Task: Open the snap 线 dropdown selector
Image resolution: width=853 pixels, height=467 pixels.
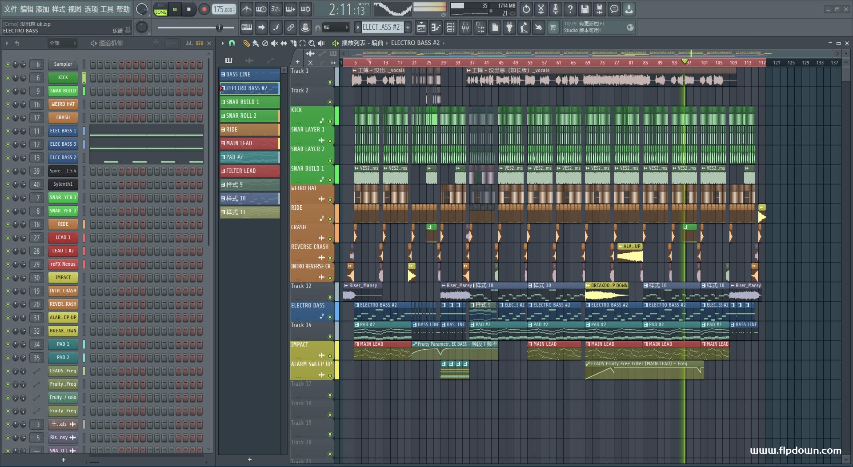Action: 336,28
